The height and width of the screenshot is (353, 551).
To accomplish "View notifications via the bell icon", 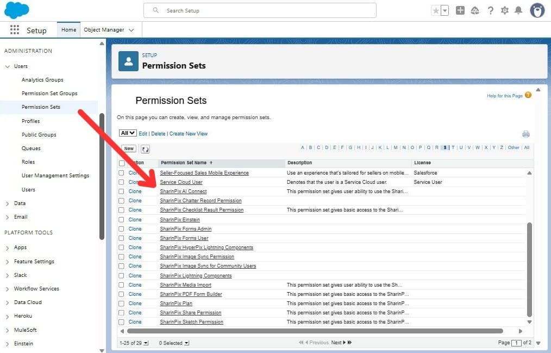I will click(520, 10).
